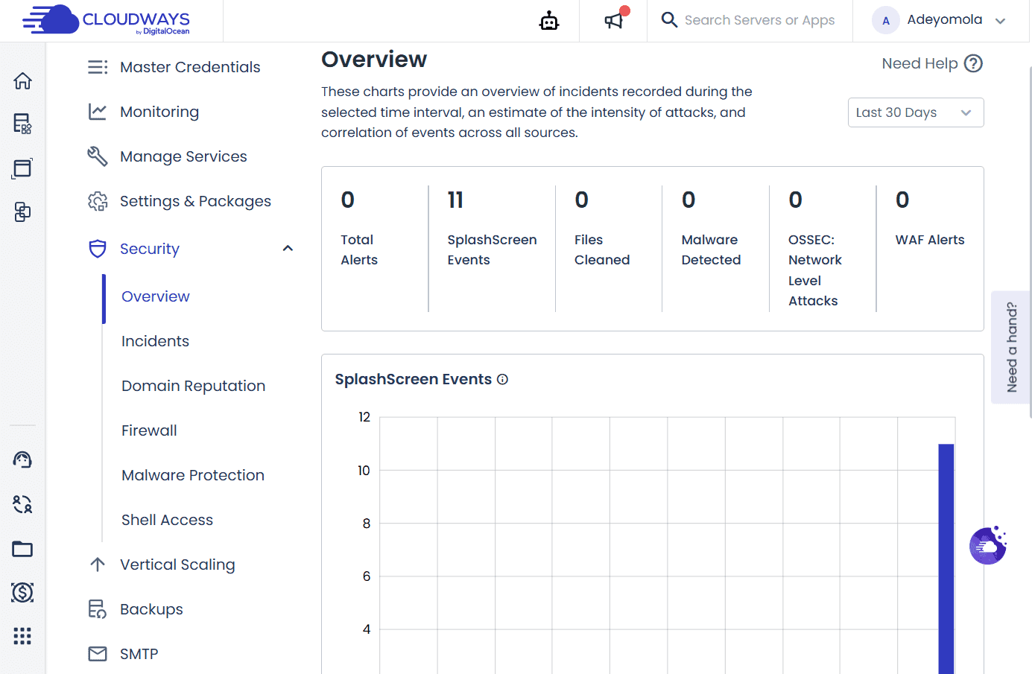Viewport: 1032px width, 674px height.
Task: Select the Incidents submenu item
Action: click(x=156, y=341)
